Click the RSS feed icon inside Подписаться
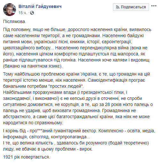Image resolution: width=158 pixels, height=163 pixels. pyautogui.click(x=117, y=7)
